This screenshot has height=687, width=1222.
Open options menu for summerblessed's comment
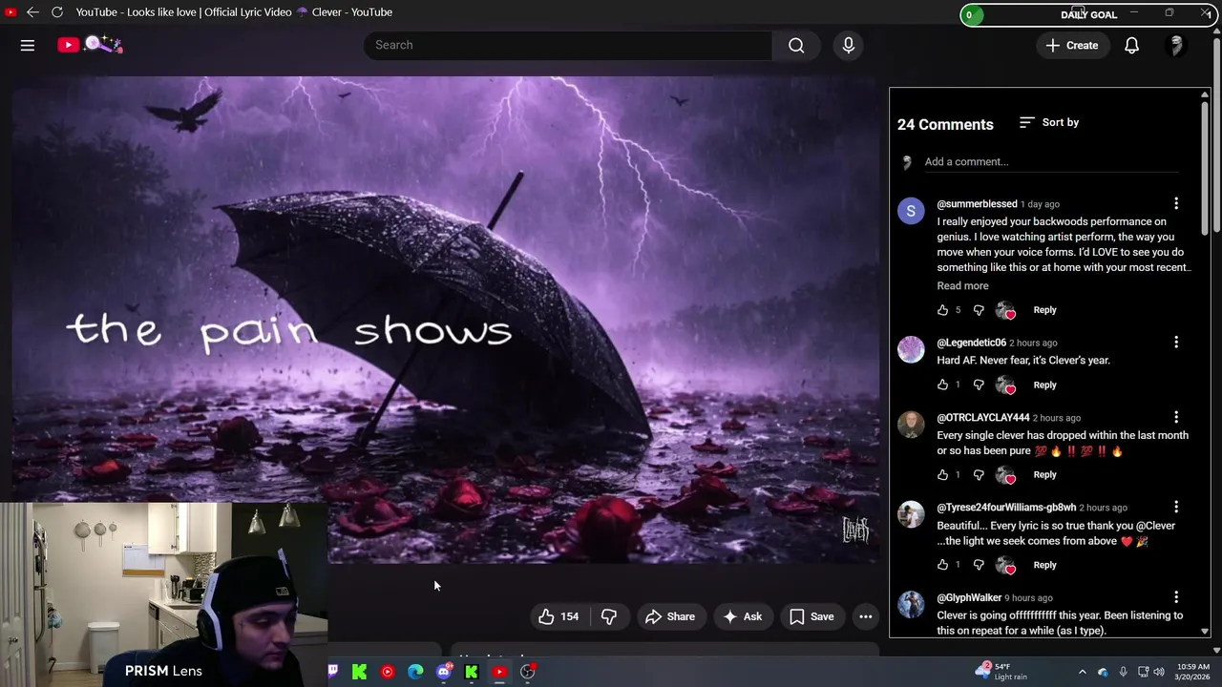pyautogui.click(x=1176, y=204)
